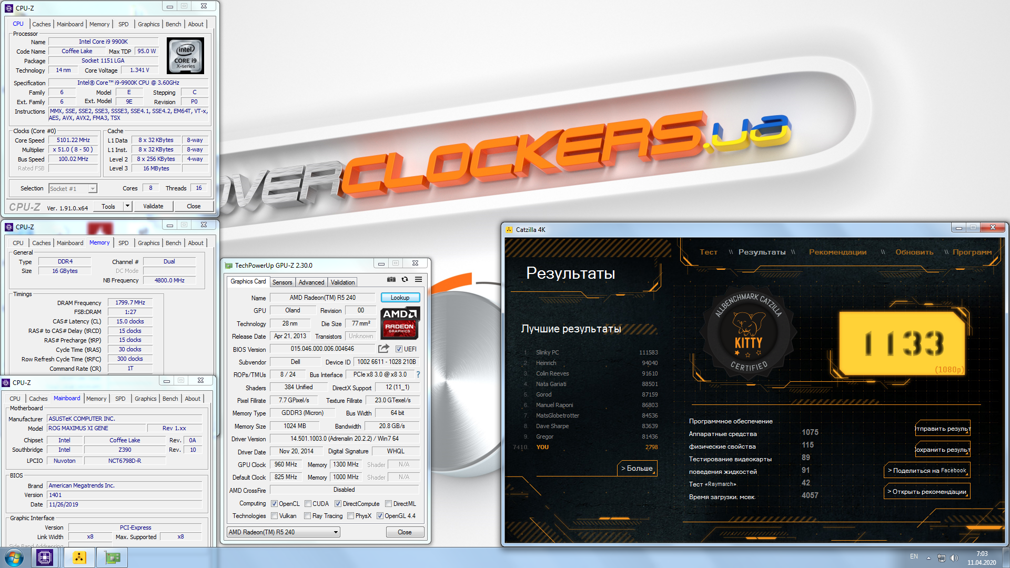
Task: Open the Socket #1 selection dropdown
Action: coord(73,188)
